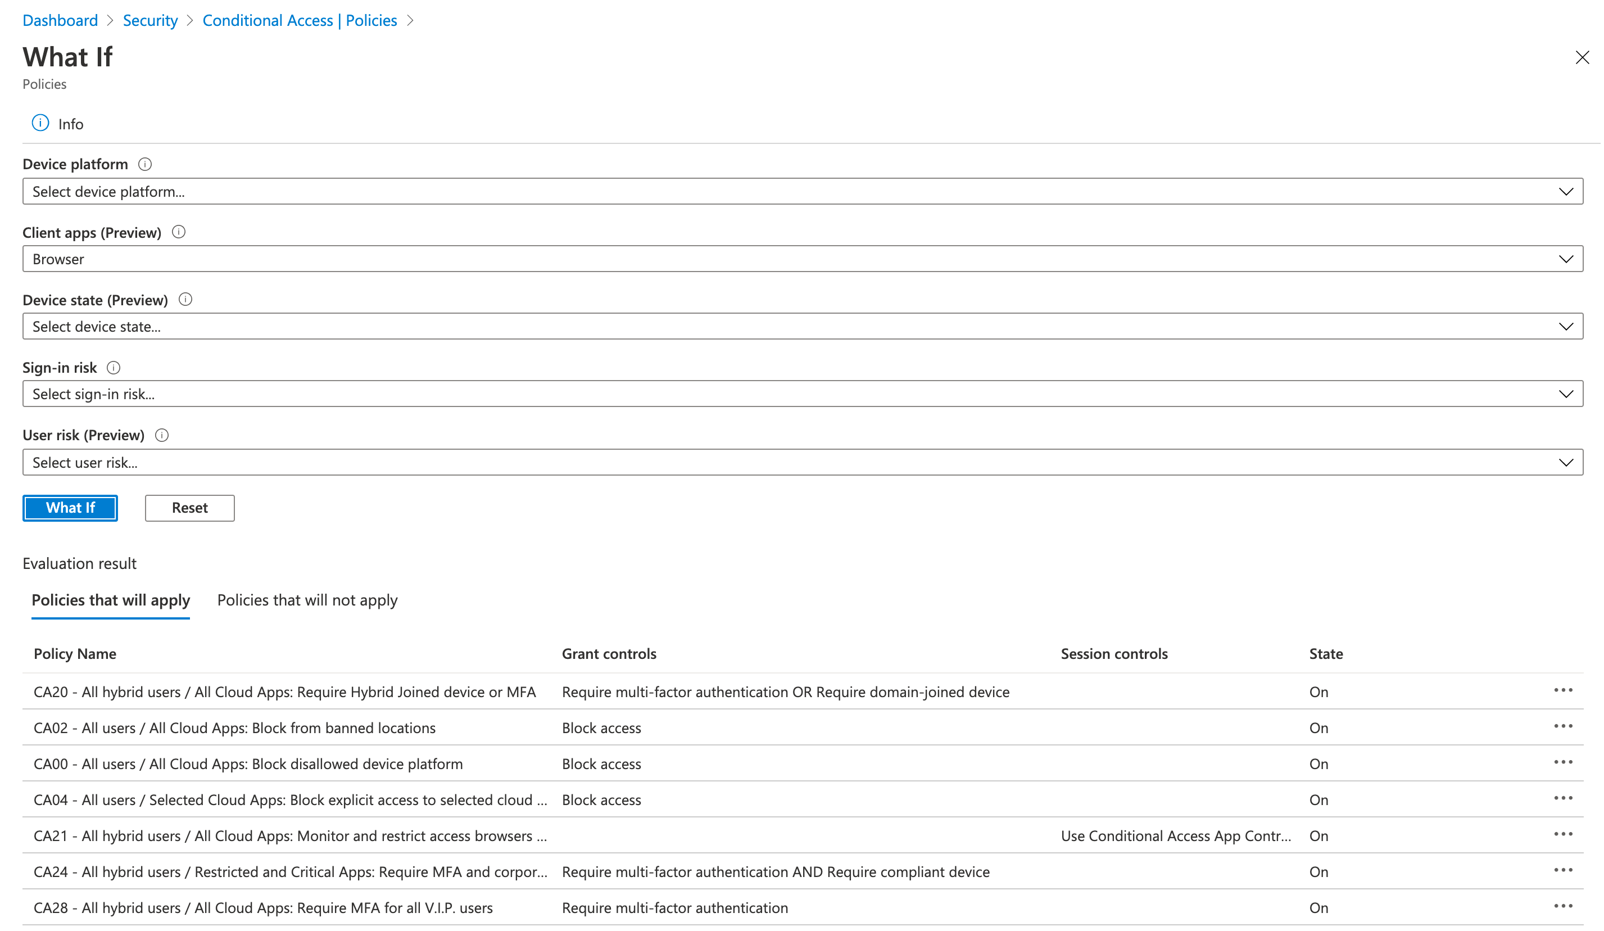Select CA24 Restricted and Critical Apps policy
The height and width of the screenshot is (931, 1604).
click(x=290, y=872)
